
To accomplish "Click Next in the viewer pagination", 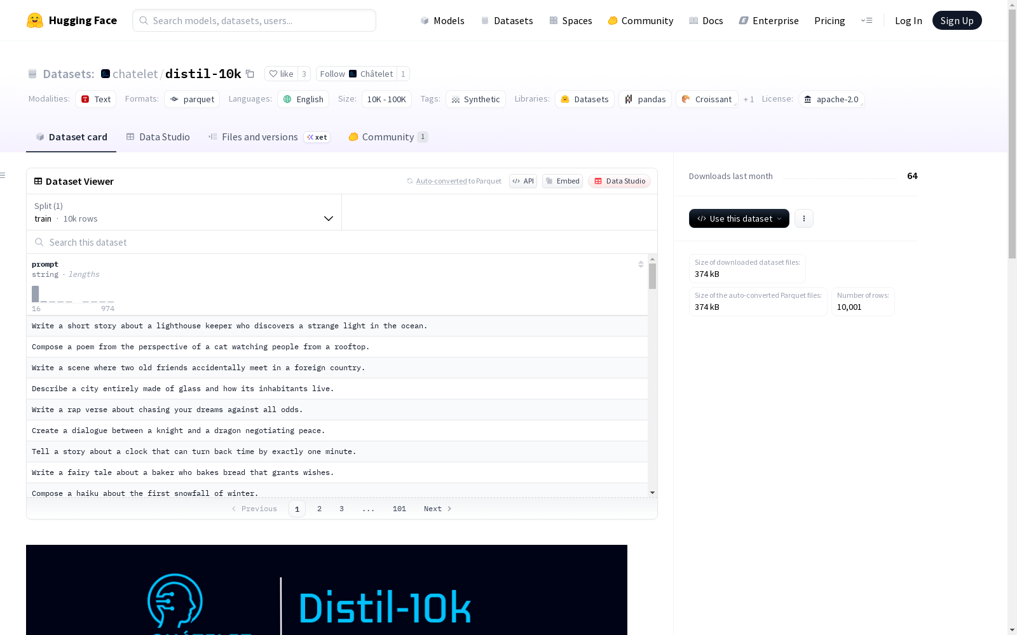I will pos(438,509).
